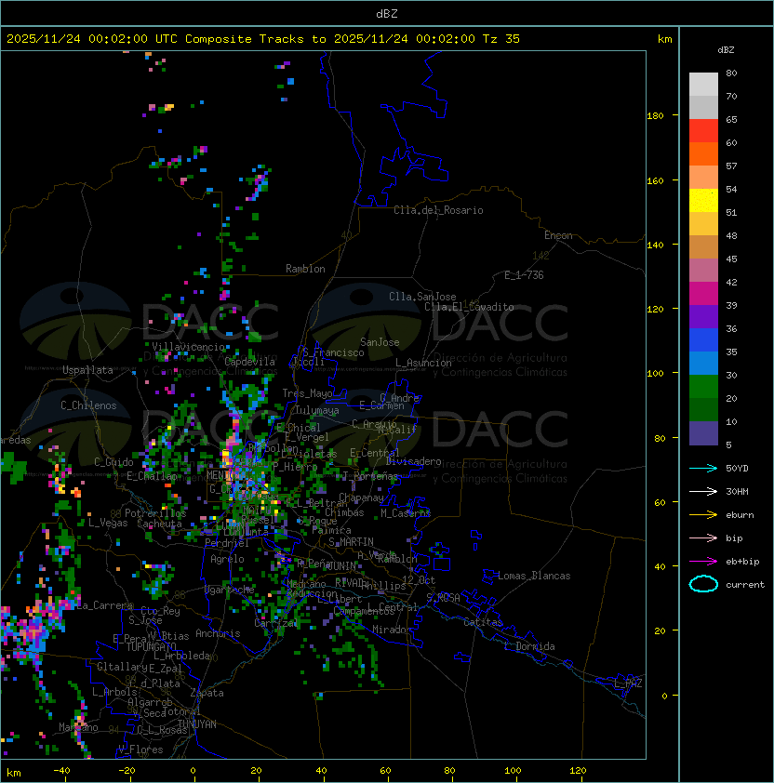The image size is (774, 783).
Task: Click the 'C_Chilenos' map label
Action: click(x=88, y=405)
